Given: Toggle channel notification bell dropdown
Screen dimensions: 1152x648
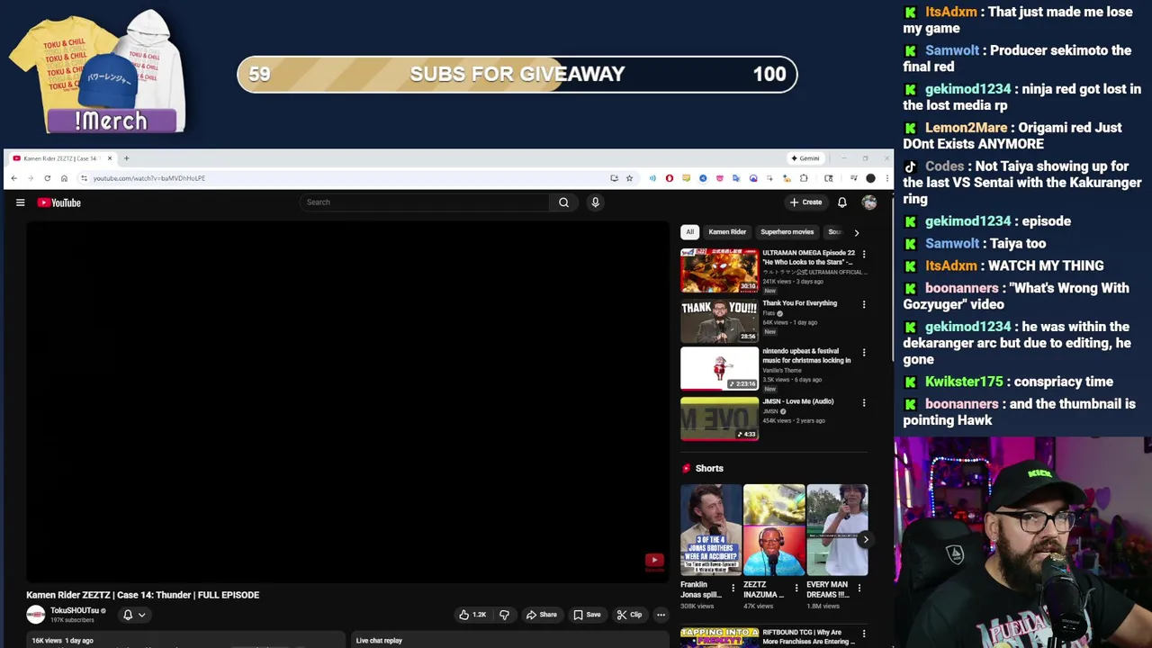Looking at the screenshot, I should point(133,615).
